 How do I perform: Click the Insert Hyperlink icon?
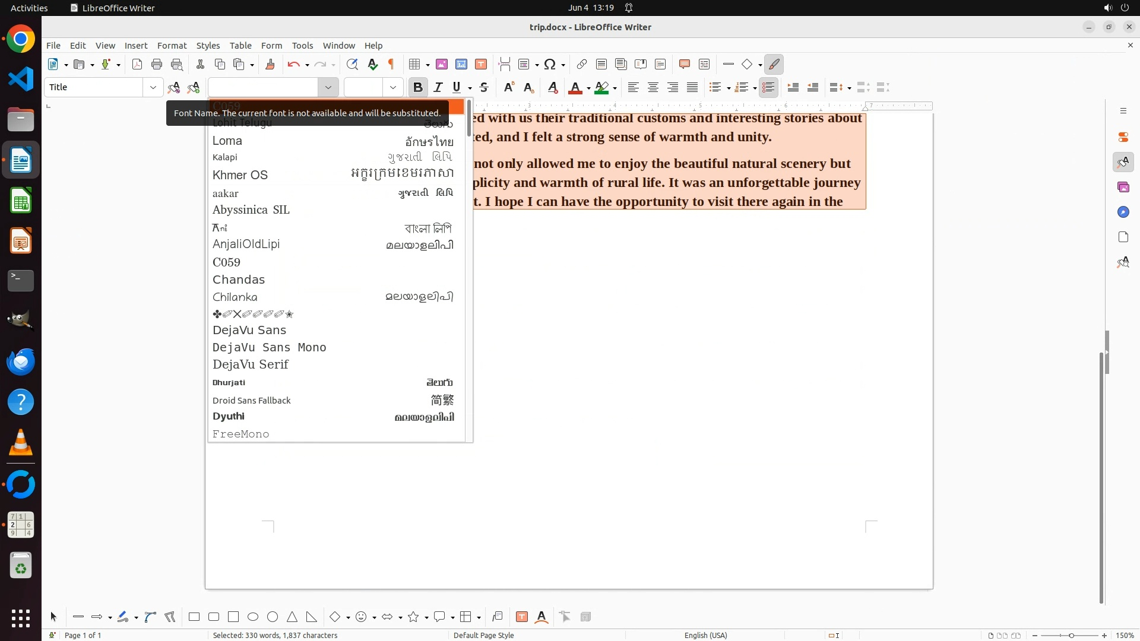pyautogui.click(x=582, y=64)
